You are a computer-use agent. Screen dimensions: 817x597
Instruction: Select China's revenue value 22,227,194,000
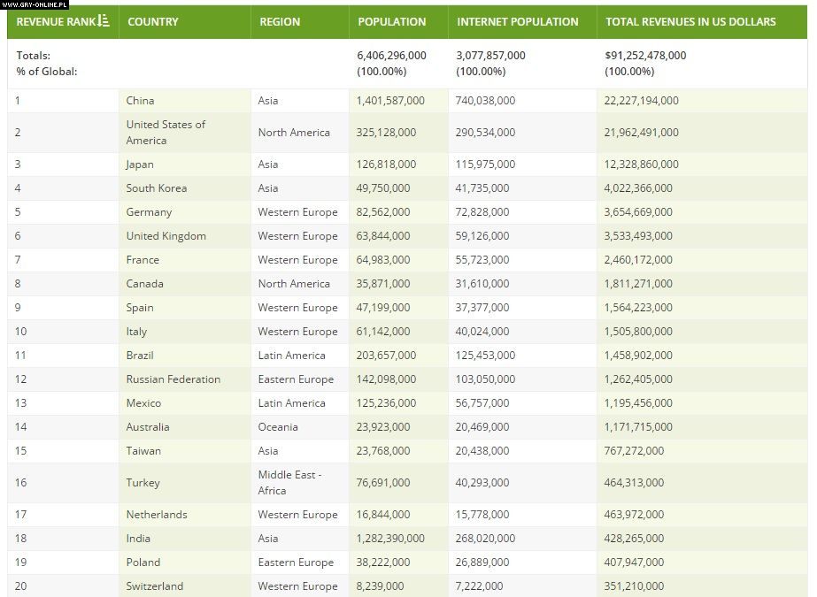coord(641,101)
